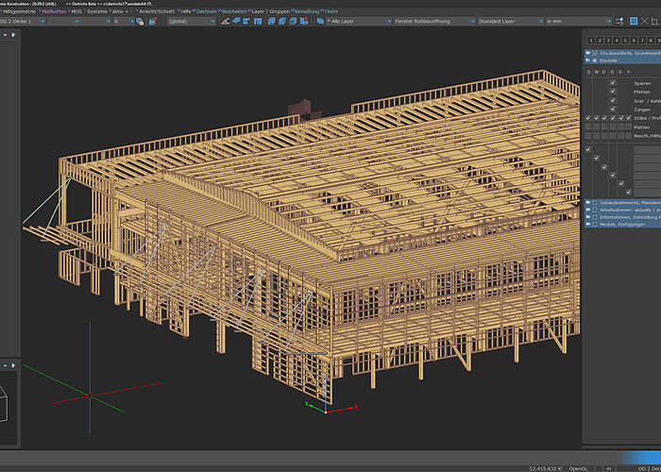Click the OpenGL status bar entry

point(578,468)
